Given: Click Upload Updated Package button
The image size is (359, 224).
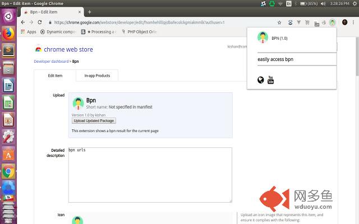Looking at the screenshot, I should click(94, 121).
